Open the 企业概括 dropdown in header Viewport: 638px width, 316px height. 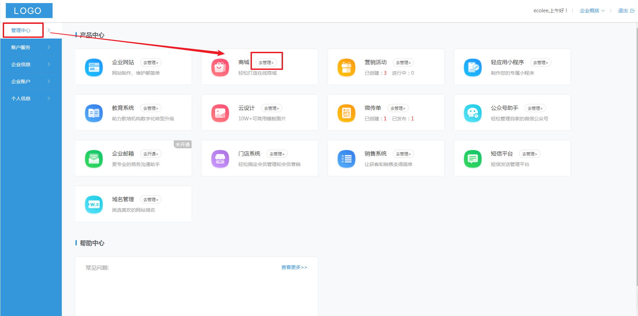(x=592, y=11)
